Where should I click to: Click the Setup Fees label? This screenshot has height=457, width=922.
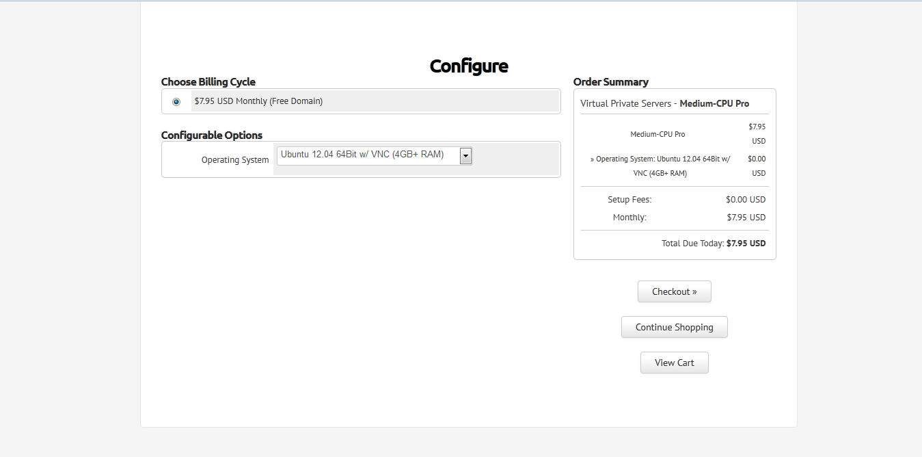(x=629, y=200)
